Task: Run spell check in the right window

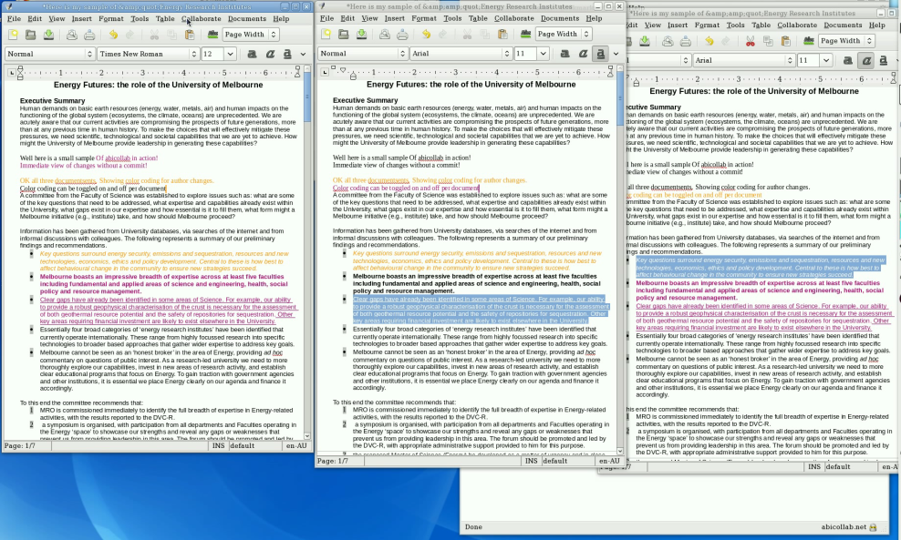Action: pyautogui.click(x=809, y=41)
